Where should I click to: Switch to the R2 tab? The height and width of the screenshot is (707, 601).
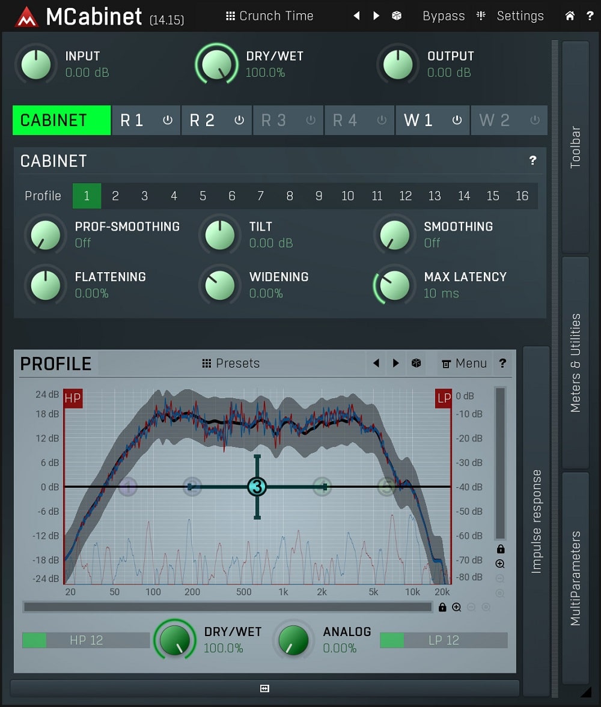203,120
